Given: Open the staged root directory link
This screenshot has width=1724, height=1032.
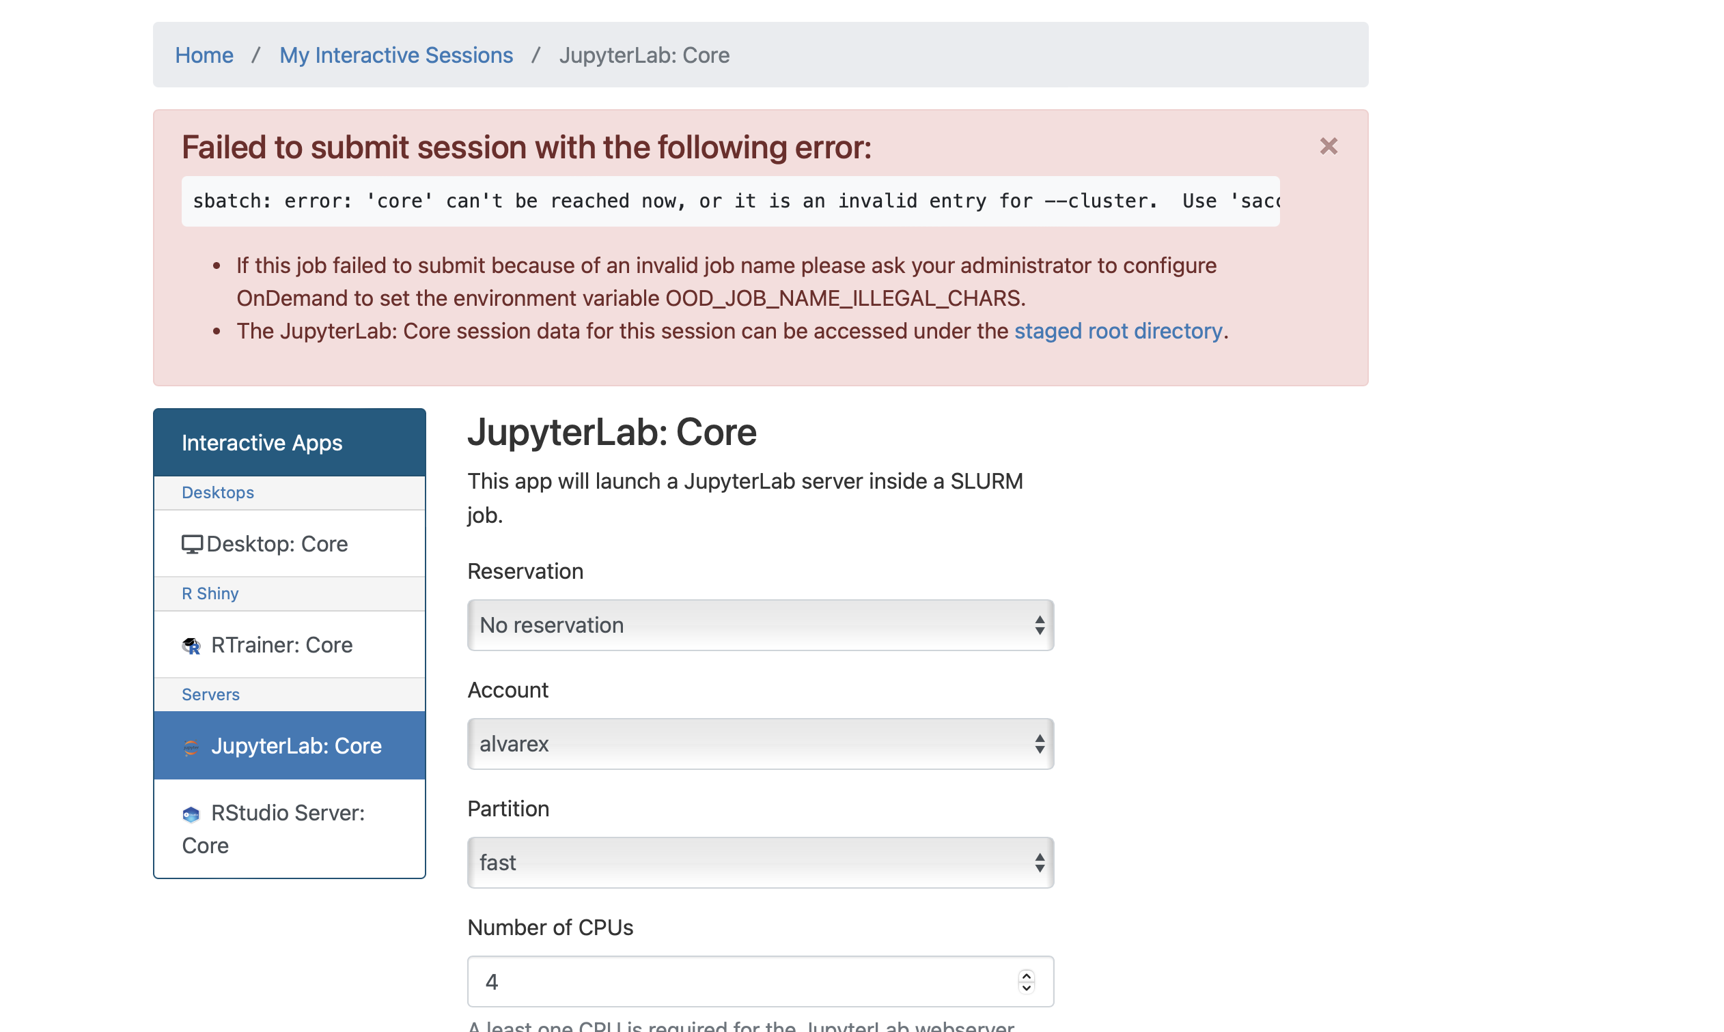Looking at the screenshot, I should (1118, 331).
